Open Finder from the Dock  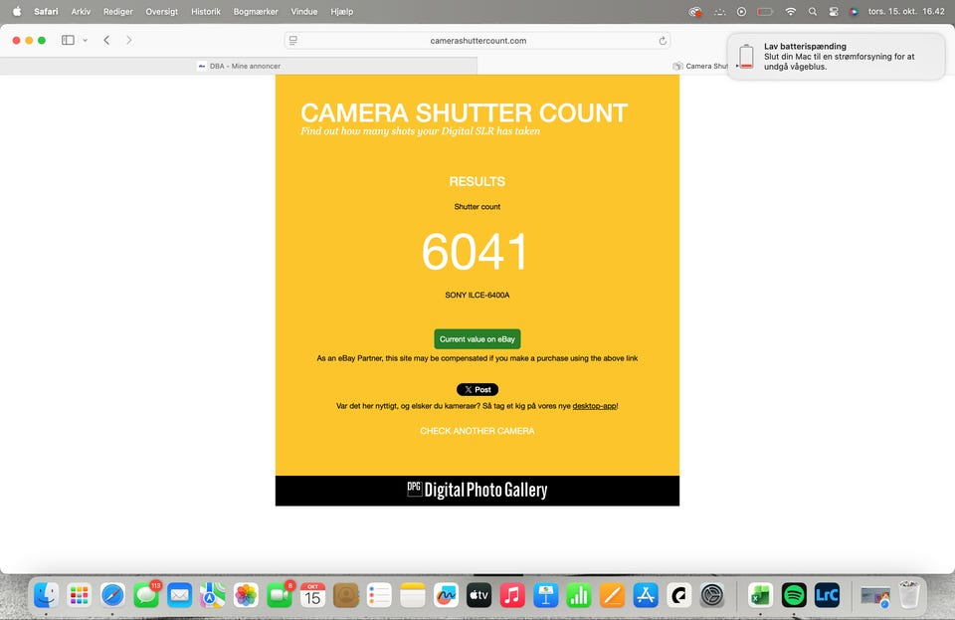tap(47, 595)
